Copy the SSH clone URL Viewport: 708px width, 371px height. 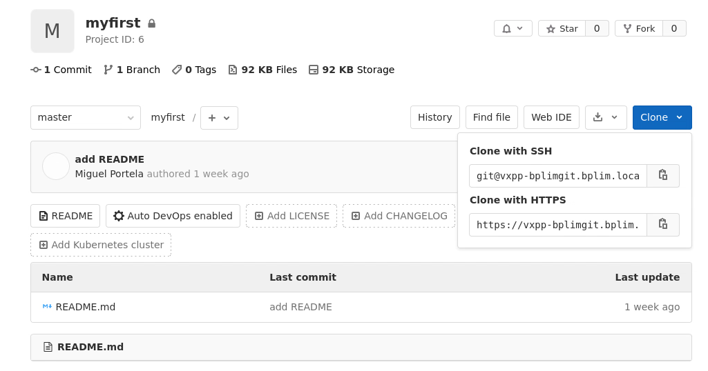click(x=662, y=175)
